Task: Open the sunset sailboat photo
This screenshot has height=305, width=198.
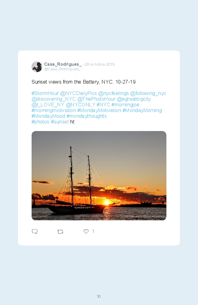Action: coord(99,175)
